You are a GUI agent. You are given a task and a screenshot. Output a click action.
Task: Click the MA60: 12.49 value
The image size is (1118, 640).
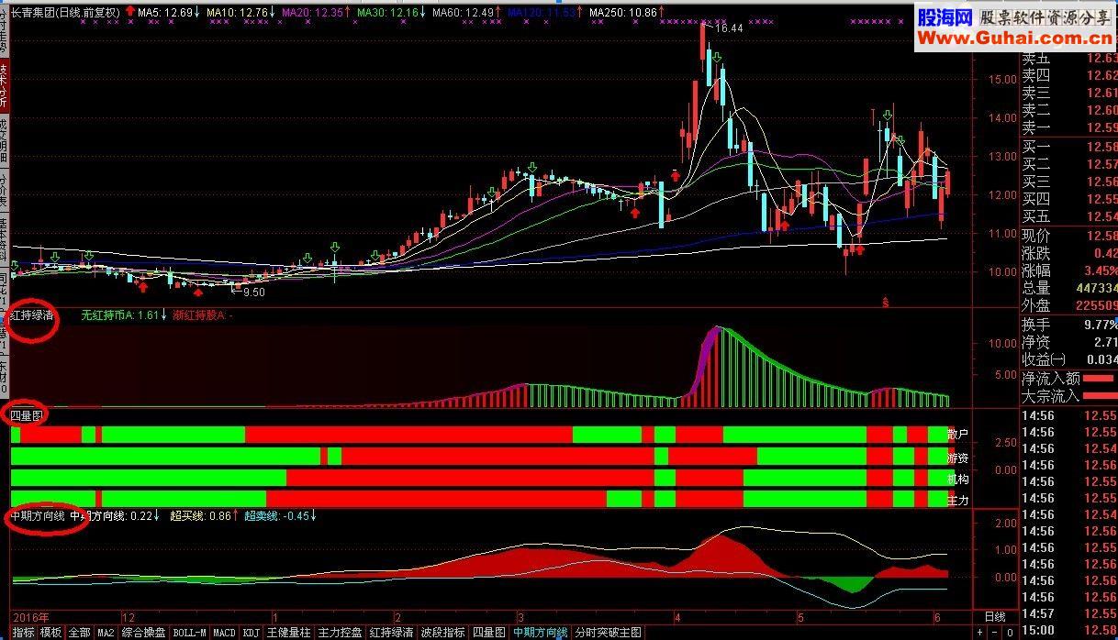pos(463,13)
